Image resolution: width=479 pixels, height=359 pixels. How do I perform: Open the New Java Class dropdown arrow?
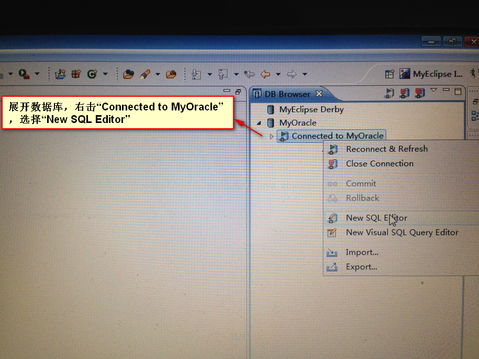(105, 74)
